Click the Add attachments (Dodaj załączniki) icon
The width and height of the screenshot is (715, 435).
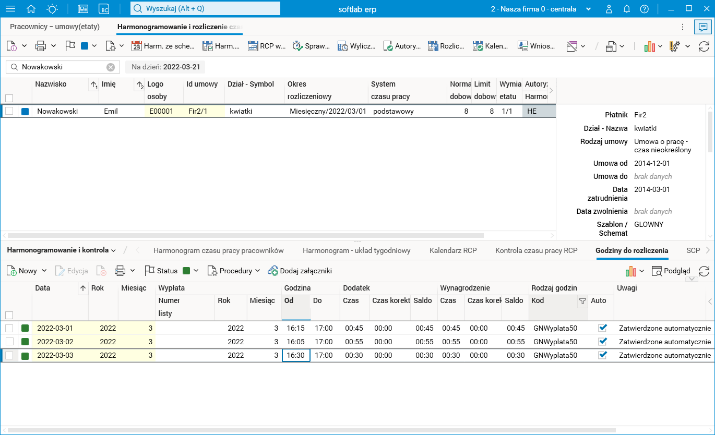[x=273, y=271]
